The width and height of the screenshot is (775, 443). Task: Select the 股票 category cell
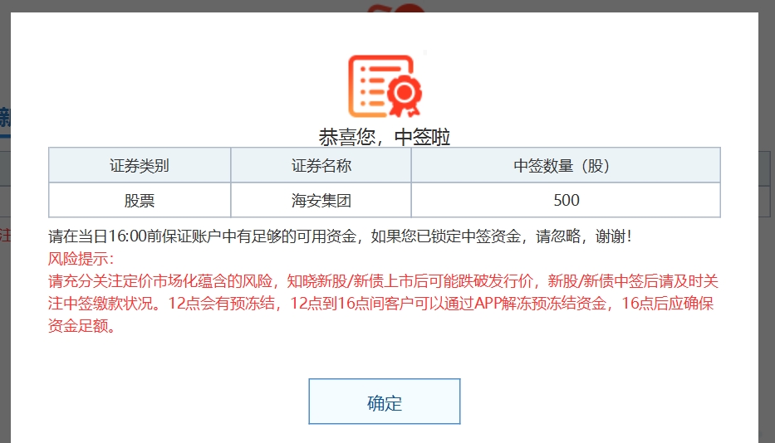(140, 201)
